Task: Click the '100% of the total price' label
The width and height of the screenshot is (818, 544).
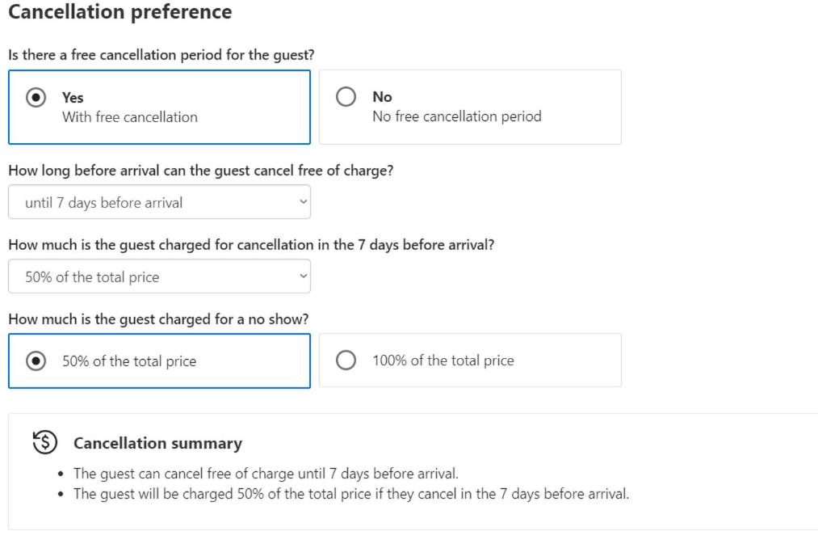Action: tap(443, 361)
